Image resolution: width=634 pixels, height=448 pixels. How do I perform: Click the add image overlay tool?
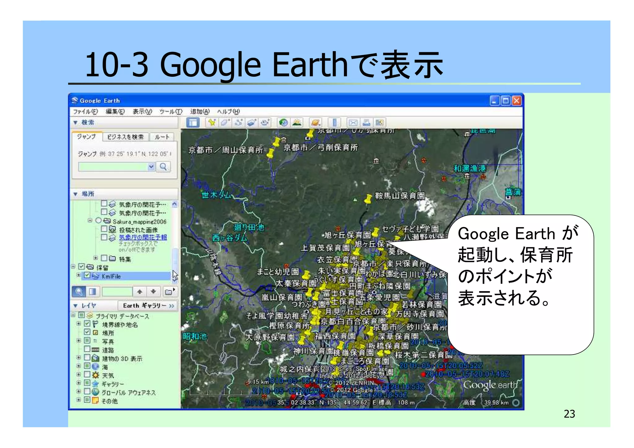(x=252, y=123)
